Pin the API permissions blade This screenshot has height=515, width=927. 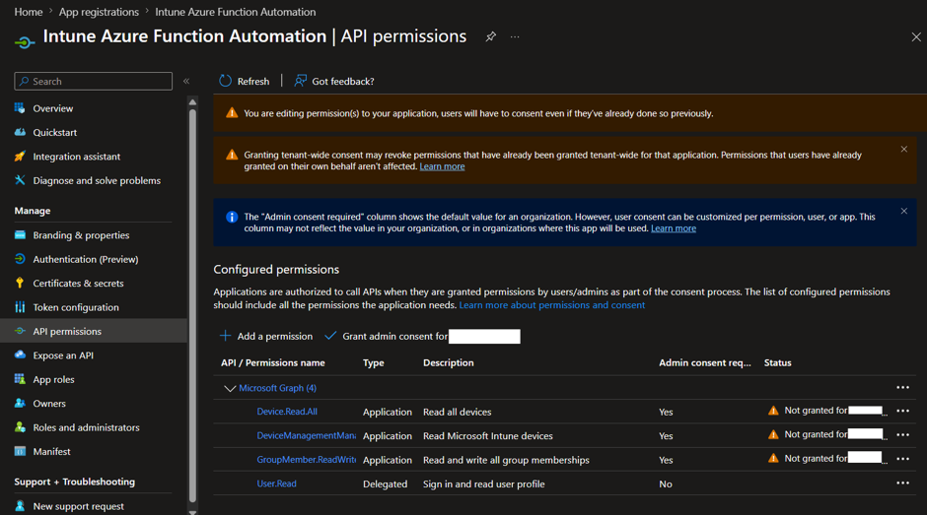coord(491,36)
